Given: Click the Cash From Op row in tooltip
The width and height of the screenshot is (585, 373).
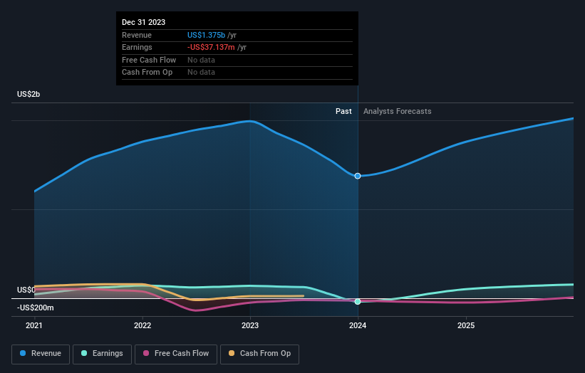Looking at the screenshot, I should pyautogui.click(x=237, y=73).
